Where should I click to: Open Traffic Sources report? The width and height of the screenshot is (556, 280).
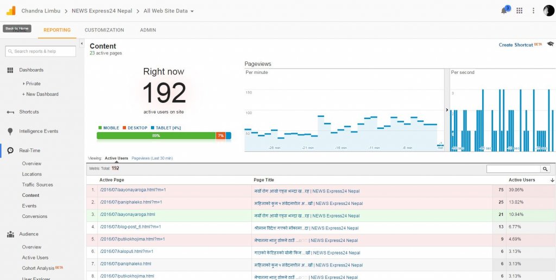pyautogui.click(x=37, y=185)
